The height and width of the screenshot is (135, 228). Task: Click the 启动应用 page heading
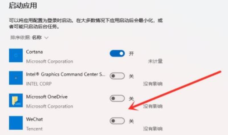[23, 6]
